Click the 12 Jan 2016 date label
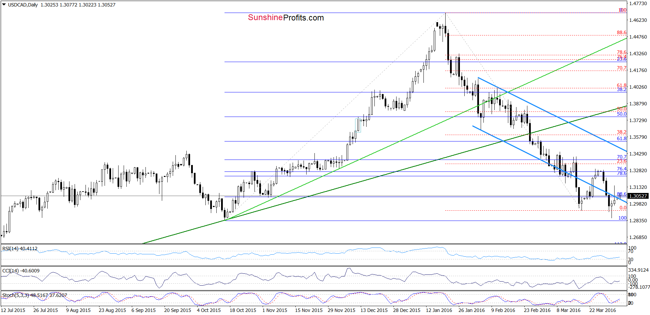 coord(439,310)
